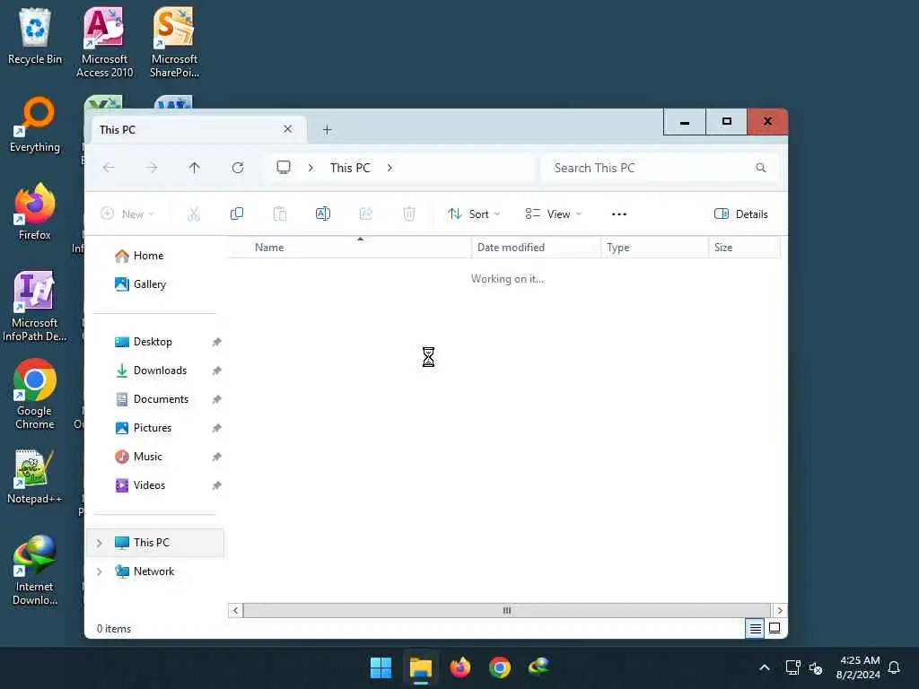Click the Search This PC field
The width and height of the screenshot is (919, 689).
click(660, 168)
